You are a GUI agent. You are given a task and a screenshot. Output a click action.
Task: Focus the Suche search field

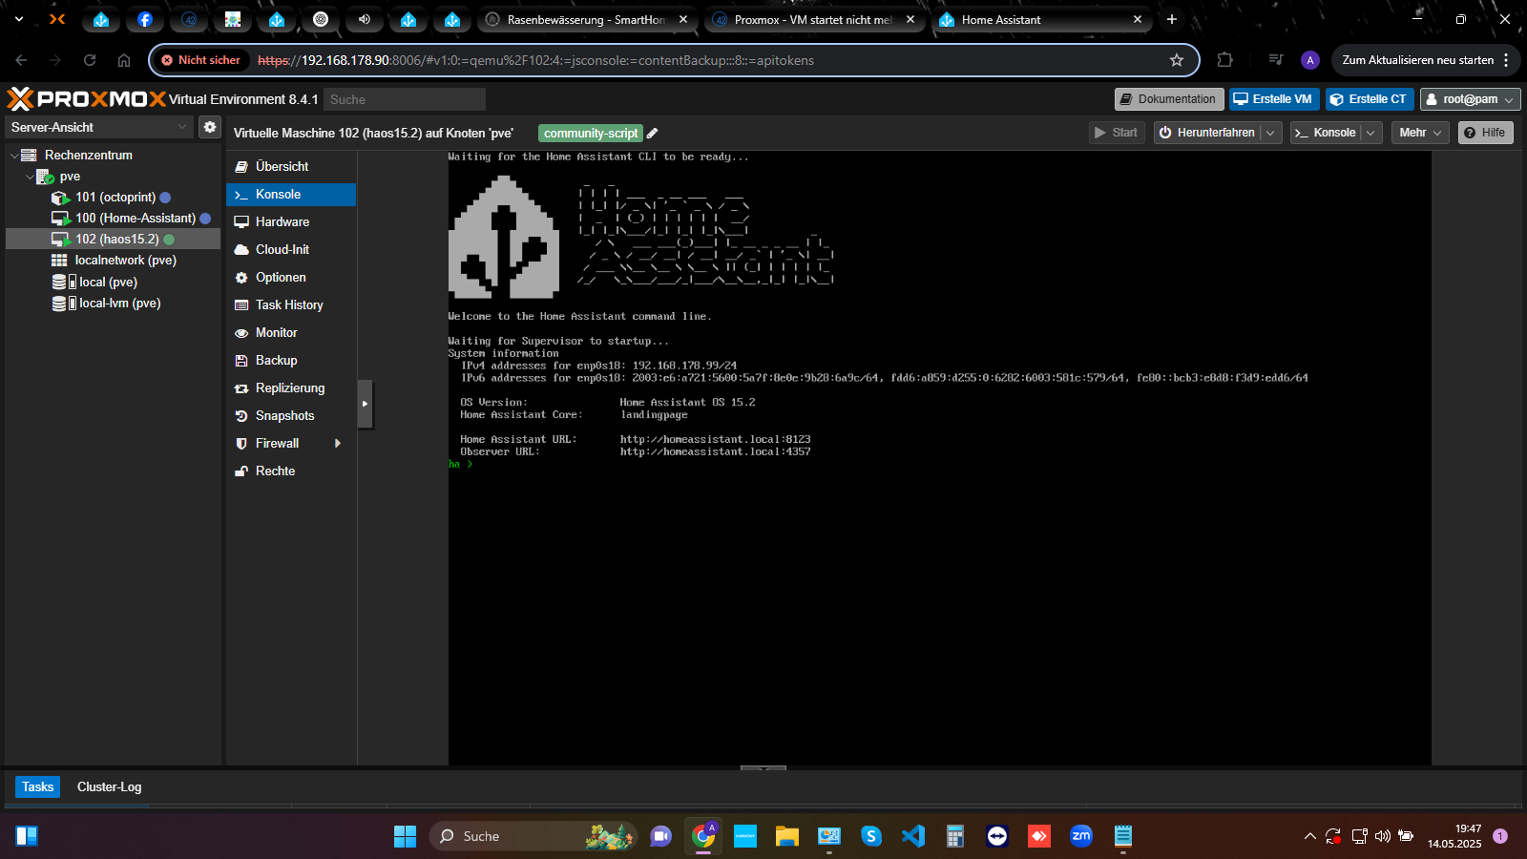[405, 99]
